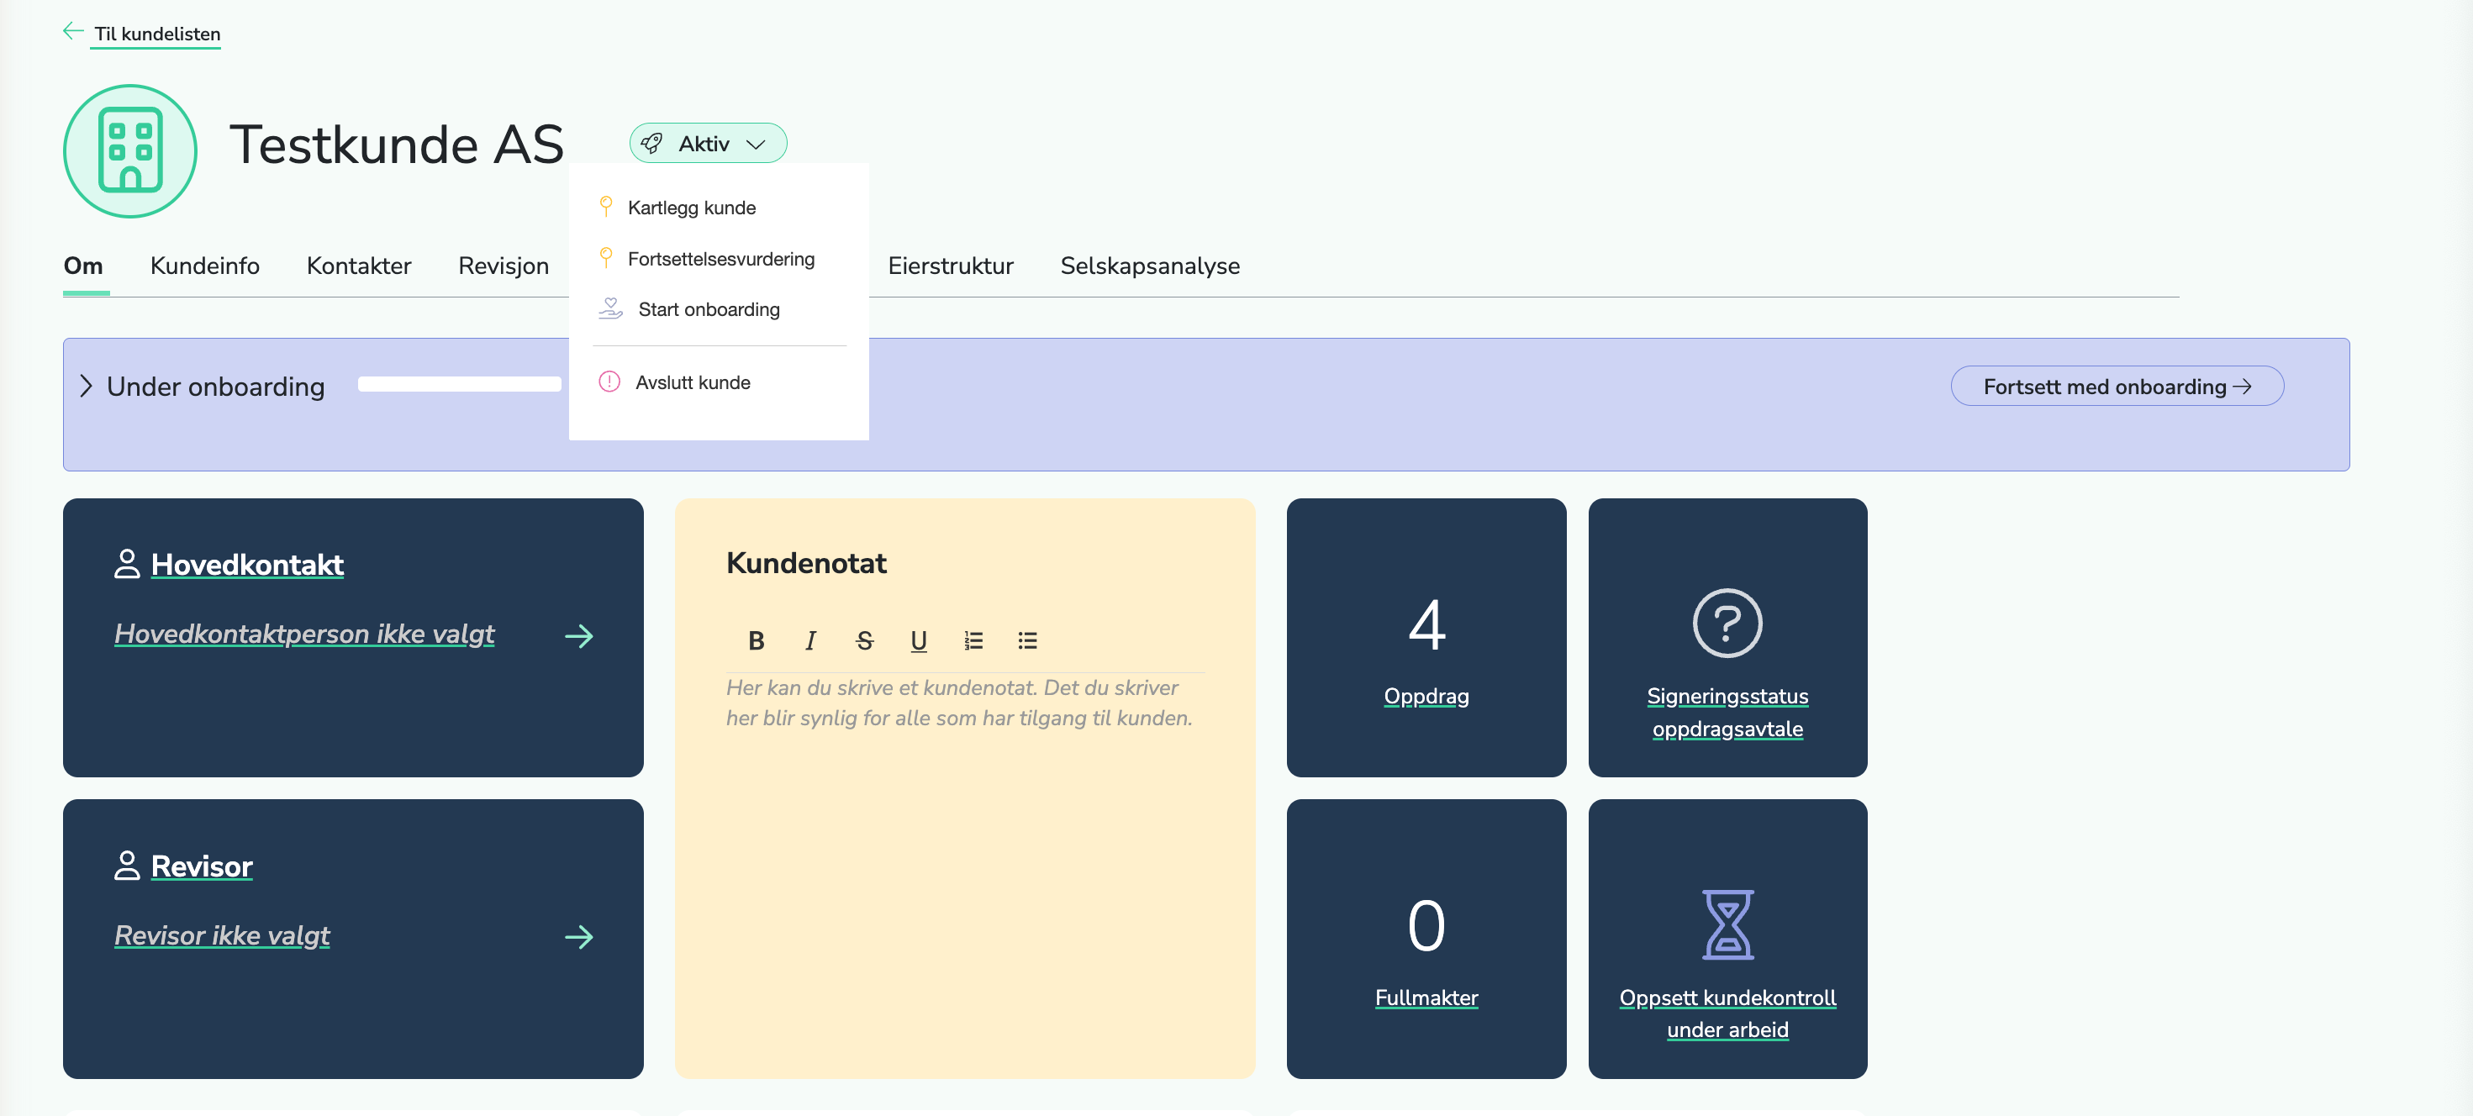Image resolution: width=2473 pixels, height=1116 pixels.
Task: Insert numbered list in Kundenotat
Action: point(973,641)
